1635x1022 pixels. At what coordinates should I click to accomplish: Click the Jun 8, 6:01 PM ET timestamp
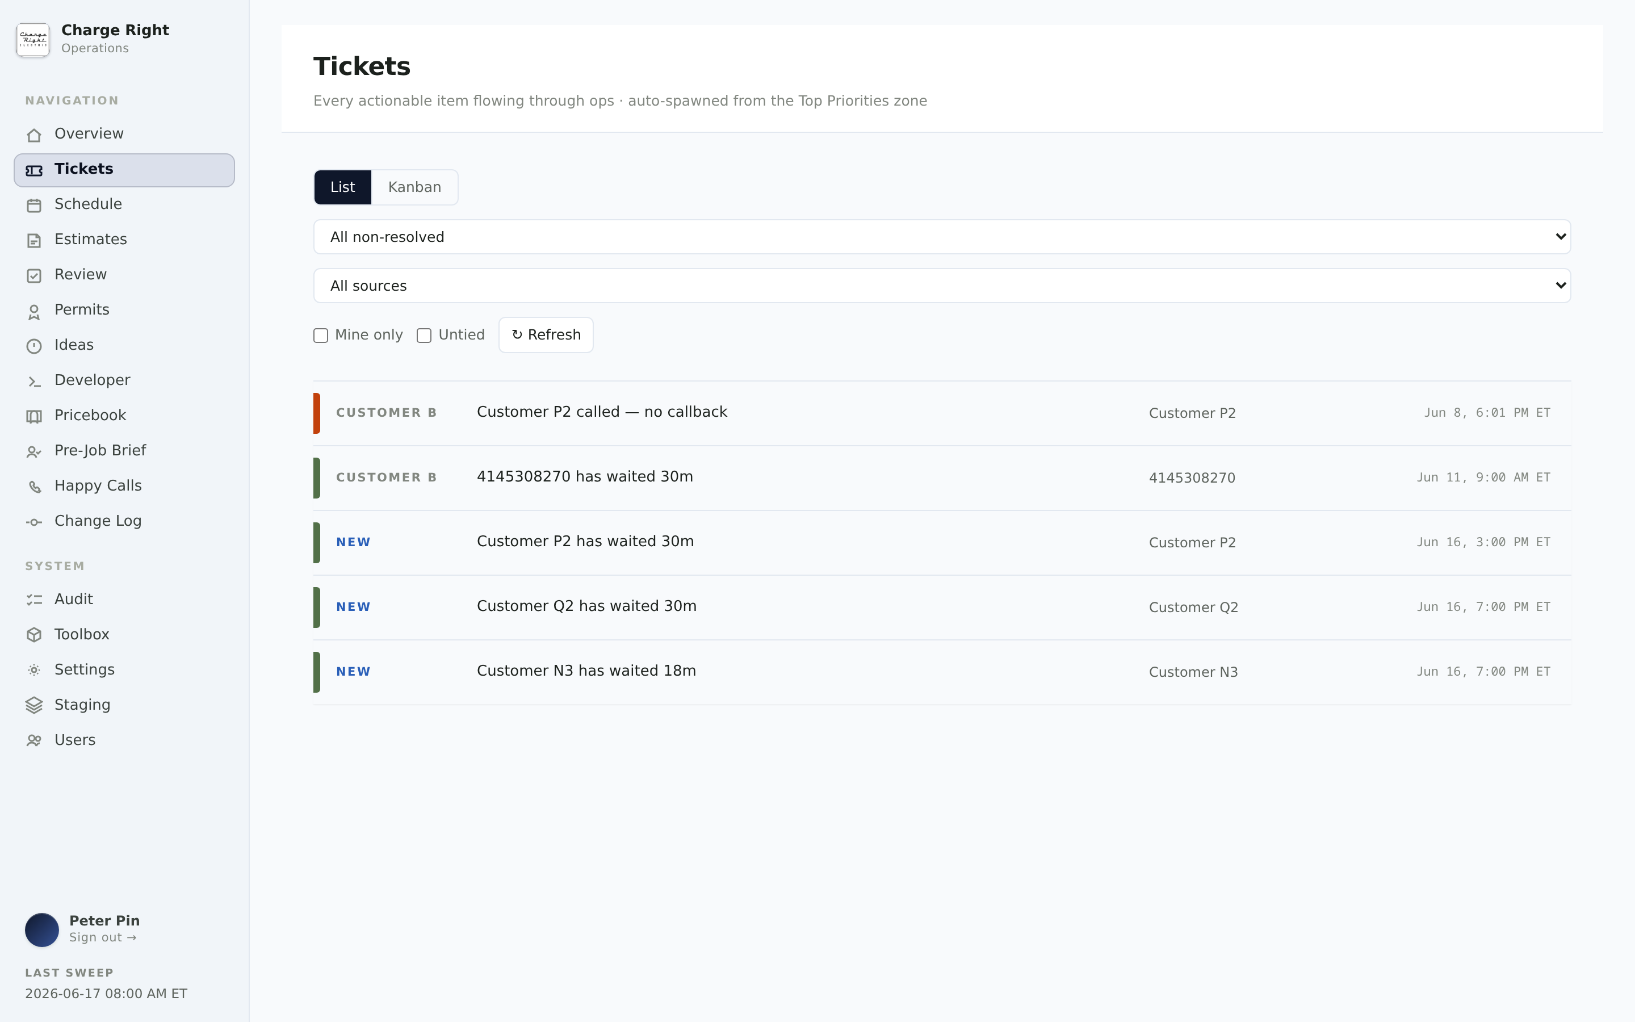pos(1487,413)
